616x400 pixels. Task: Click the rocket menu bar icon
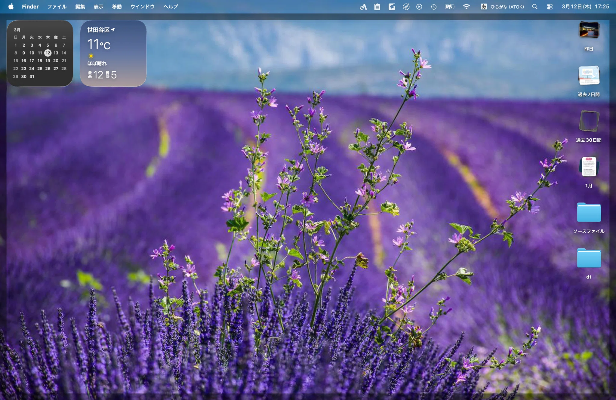click(x=406, y=7)
